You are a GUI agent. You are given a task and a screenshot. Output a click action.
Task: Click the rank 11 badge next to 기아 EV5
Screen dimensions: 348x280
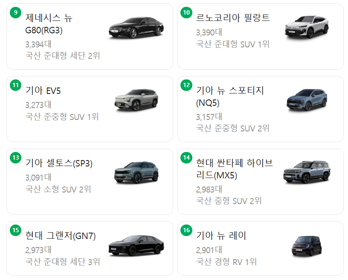(x=16, y=86)
